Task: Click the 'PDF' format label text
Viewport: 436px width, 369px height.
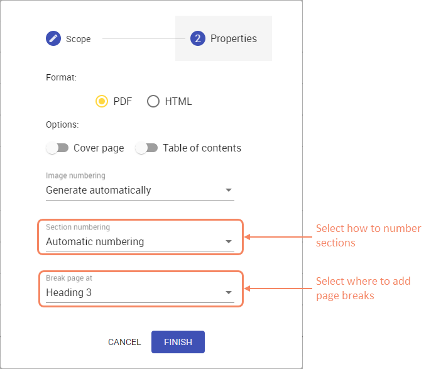Action: (123, 101)
